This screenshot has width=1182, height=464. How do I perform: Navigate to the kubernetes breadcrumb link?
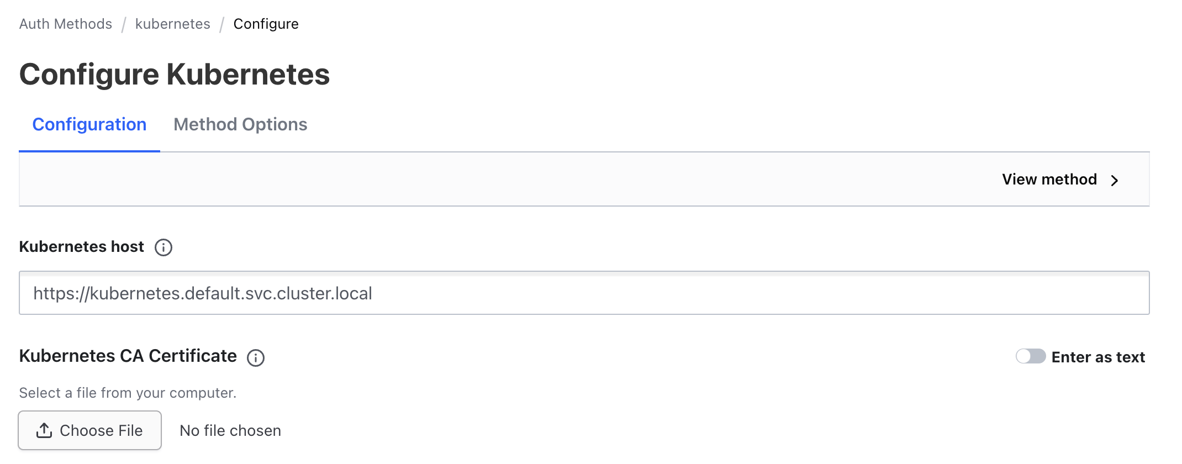click(173, 24)
